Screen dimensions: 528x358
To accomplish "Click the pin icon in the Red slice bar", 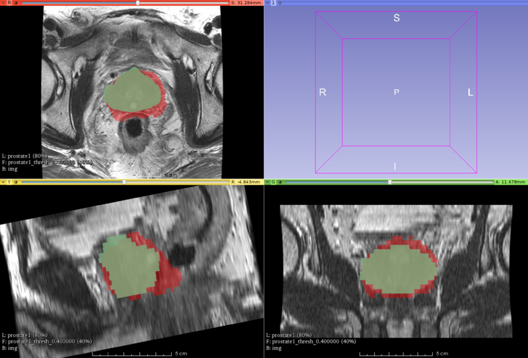I will [3, 3].
